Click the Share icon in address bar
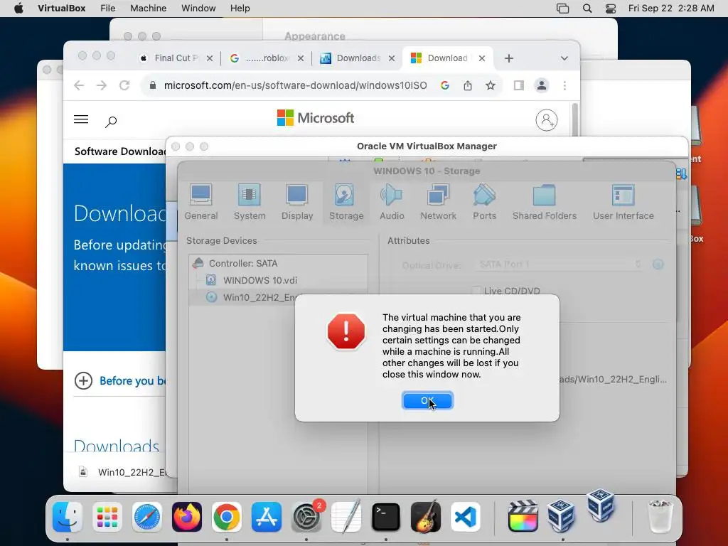The image size is (728, 546). click(x=468, y=85)
